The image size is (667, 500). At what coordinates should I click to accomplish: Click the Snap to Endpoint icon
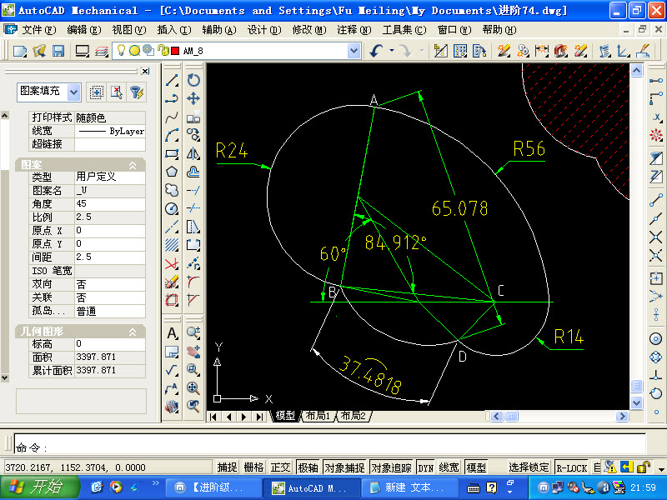pyautogui.click(x=656, y=200)
